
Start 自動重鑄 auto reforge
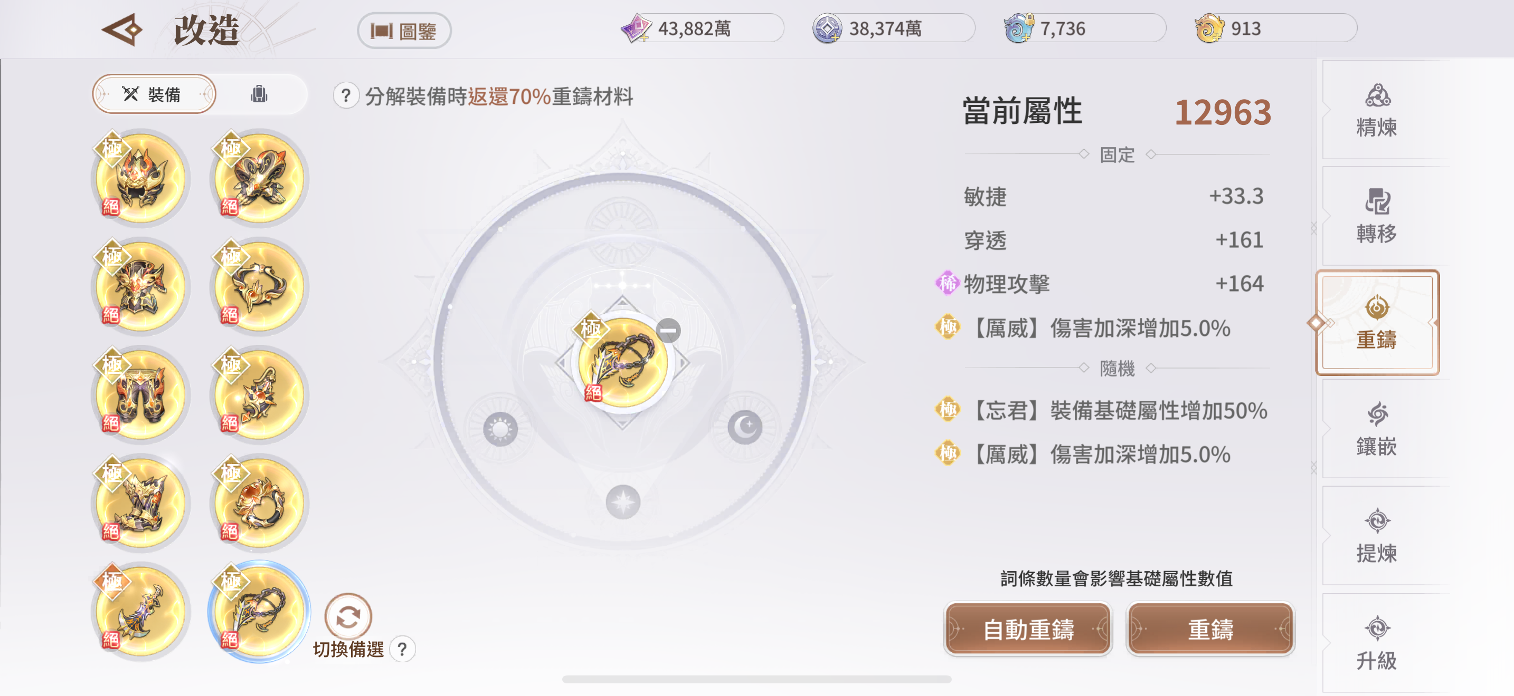(x=1027, y=629)
